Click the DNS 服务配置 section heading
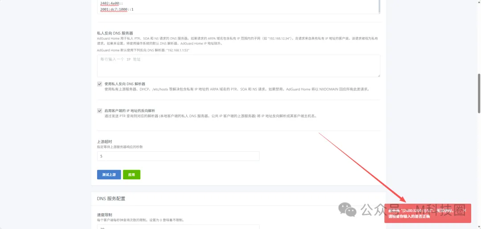481x229 pixels. pyautogui.click(x=111, y=199)
